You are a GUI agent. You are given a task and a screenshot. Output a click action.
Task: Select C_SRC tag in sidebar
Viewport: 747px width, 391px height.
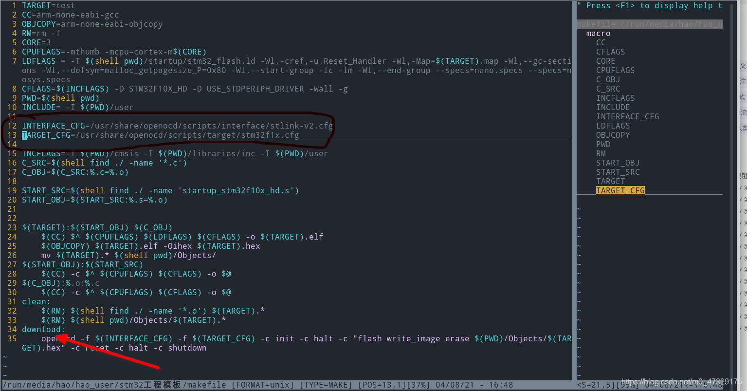(x=608, y=89)
